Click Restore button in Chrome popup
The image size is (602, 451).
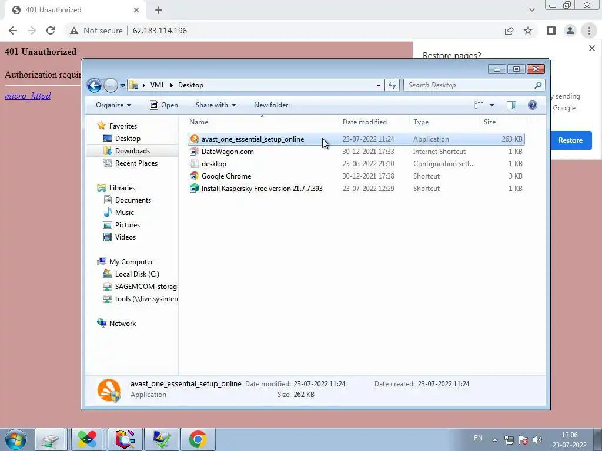tap(570, 140)
